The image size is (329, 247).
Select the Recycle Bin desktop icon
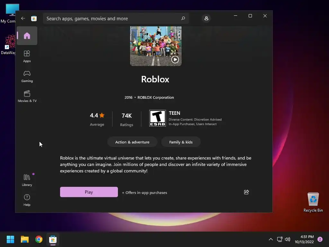click(x=313, y=202)
